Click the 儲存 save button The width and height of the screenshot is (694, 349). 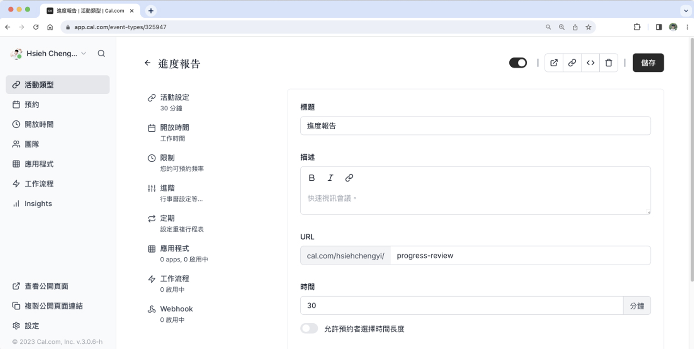pos(648,63)
